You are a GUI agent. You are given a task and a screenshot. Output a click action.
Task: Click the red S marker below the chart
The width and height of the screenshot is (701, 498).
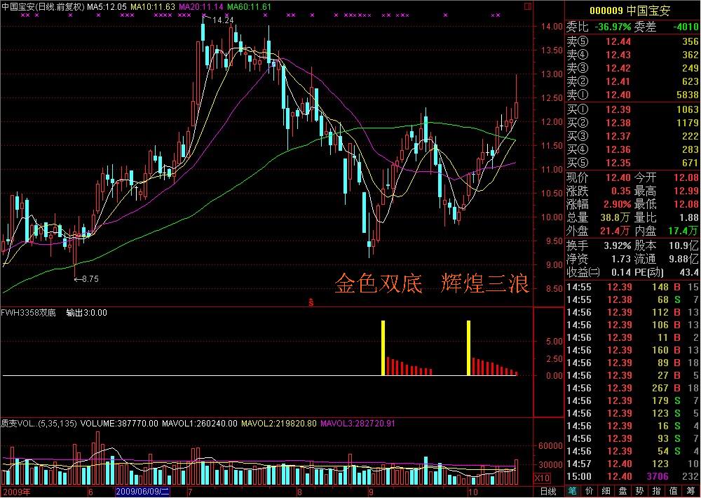tap(311, 302)
